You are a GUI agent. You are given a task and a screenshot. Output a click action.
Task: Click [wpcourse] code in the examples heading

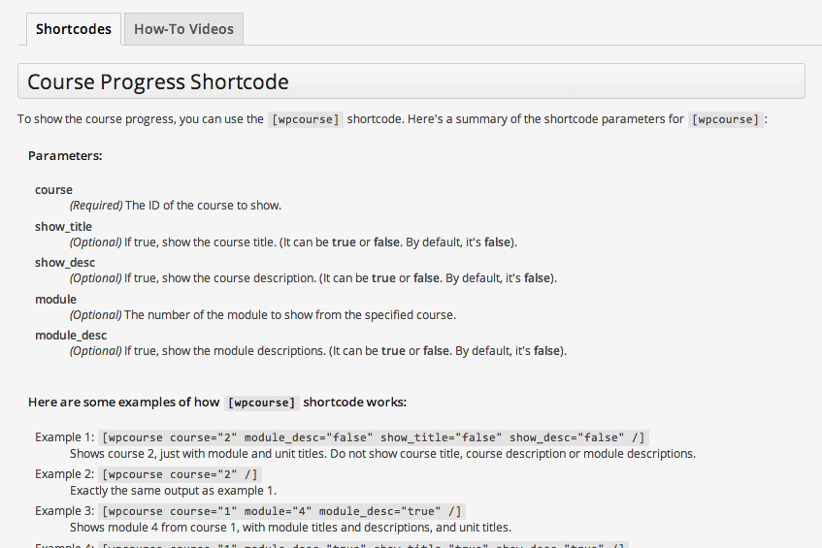pyautogui.click(x=261, y=402)
